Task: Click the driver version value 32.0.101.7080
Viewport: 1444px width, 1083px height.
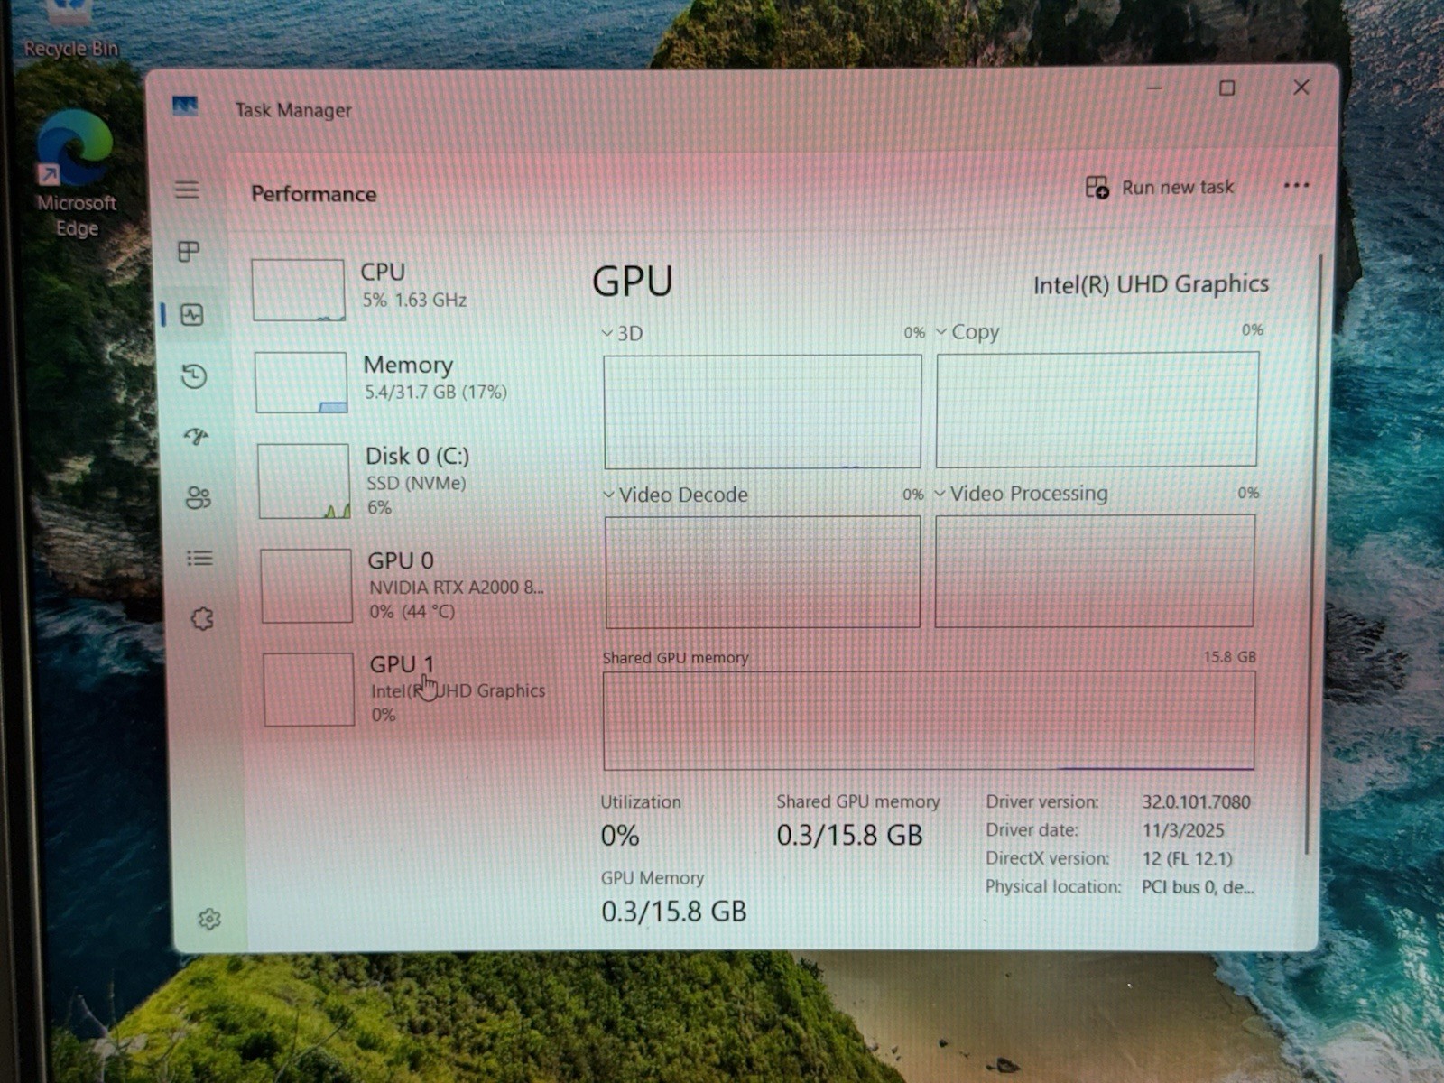Action: coord(1197,801)
